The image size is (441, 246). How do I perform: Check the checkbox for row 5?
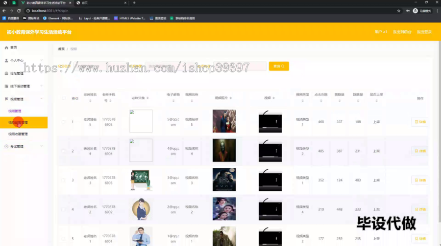tap(64, 239)
